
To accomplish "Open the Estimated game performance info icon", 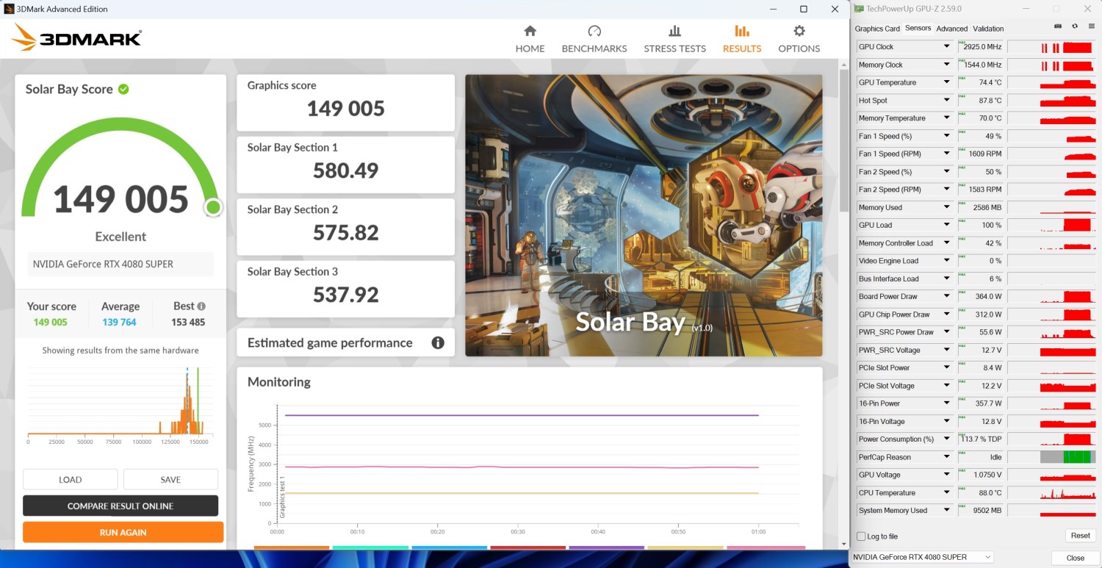I will 438,342.
